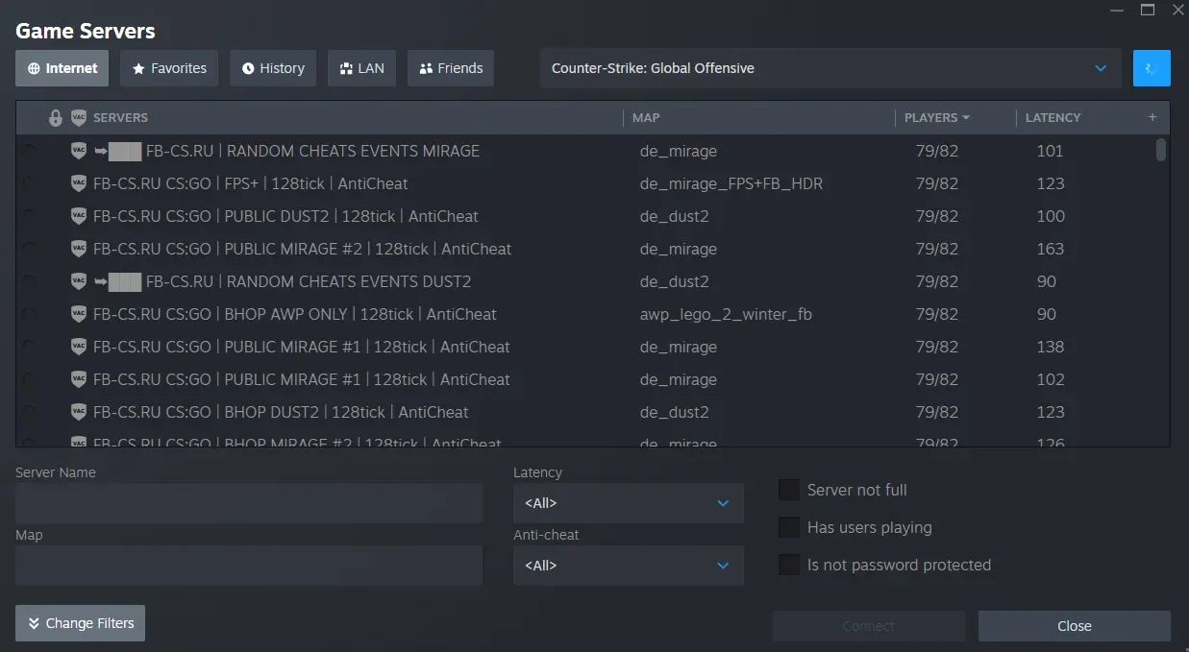
Task: Minimize the Game Servers window
Action: 1117,10
